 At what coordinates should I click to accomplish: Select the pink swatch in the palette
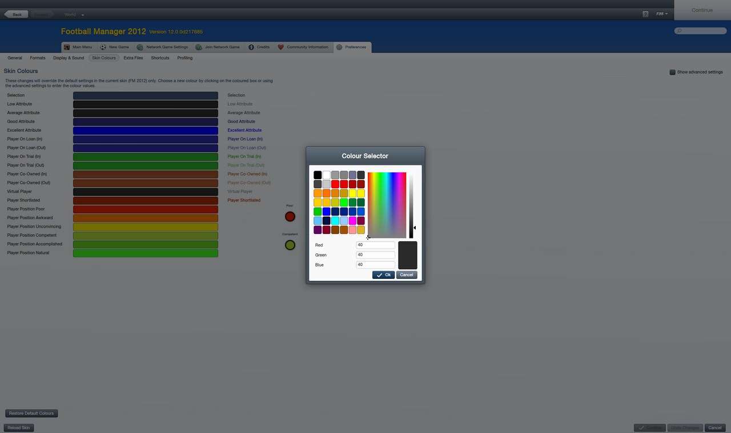[352, 230]
